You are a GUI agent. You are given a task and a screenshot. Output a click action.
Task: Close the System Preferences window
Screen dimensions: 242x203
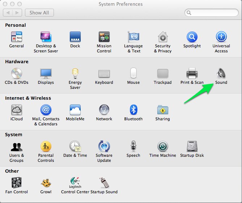pyautogui.click(x=5, y=4)
